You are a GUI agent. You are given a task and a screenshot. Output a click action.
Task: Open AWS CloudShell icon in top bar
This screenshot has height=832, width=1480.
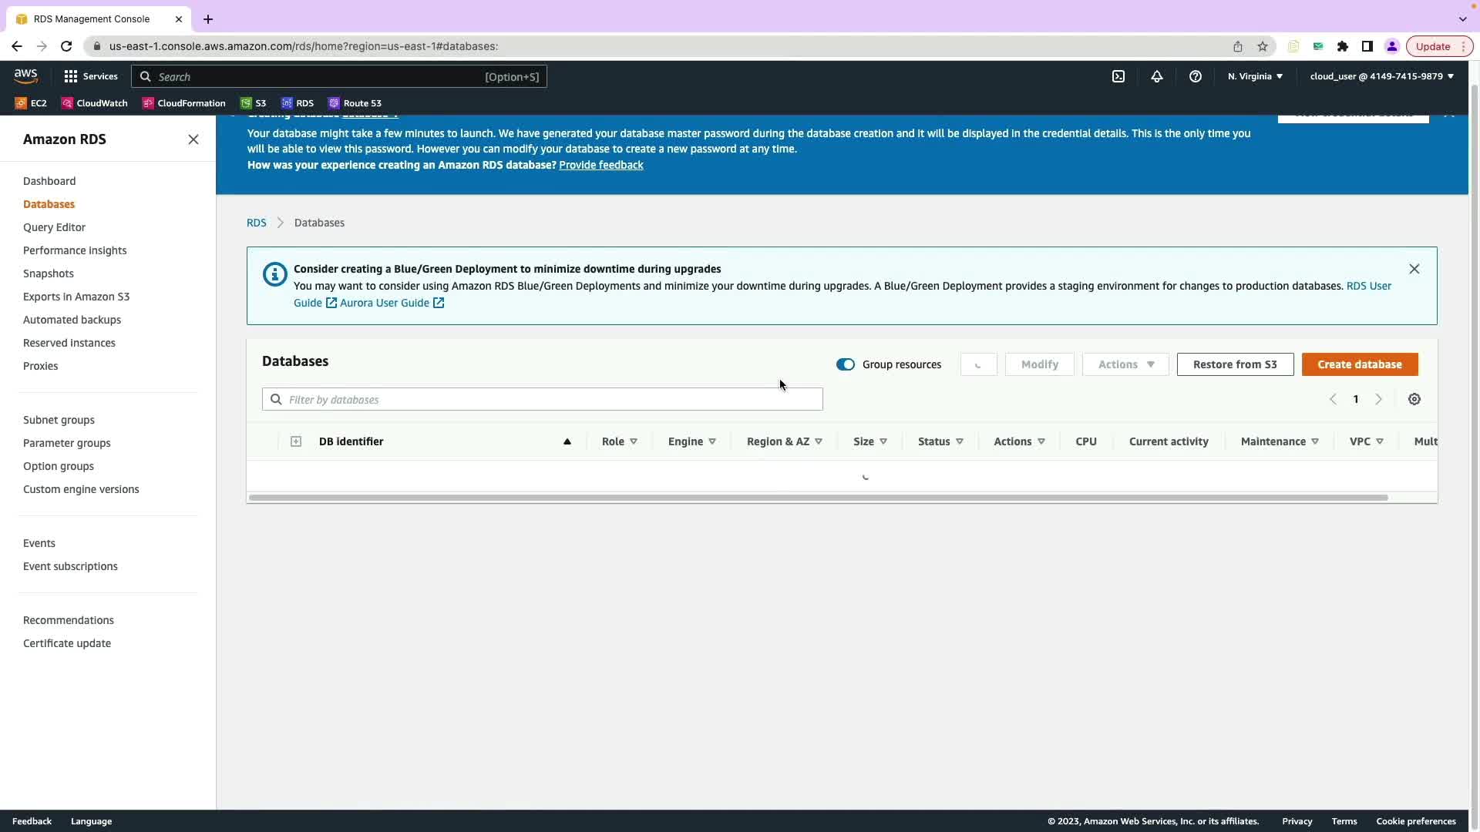point(1118,76)
